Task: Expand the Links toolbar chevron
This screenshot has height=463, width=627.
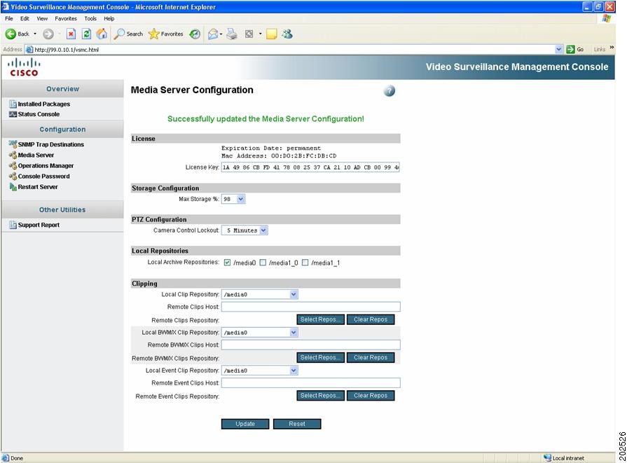Action: [612, 48]
